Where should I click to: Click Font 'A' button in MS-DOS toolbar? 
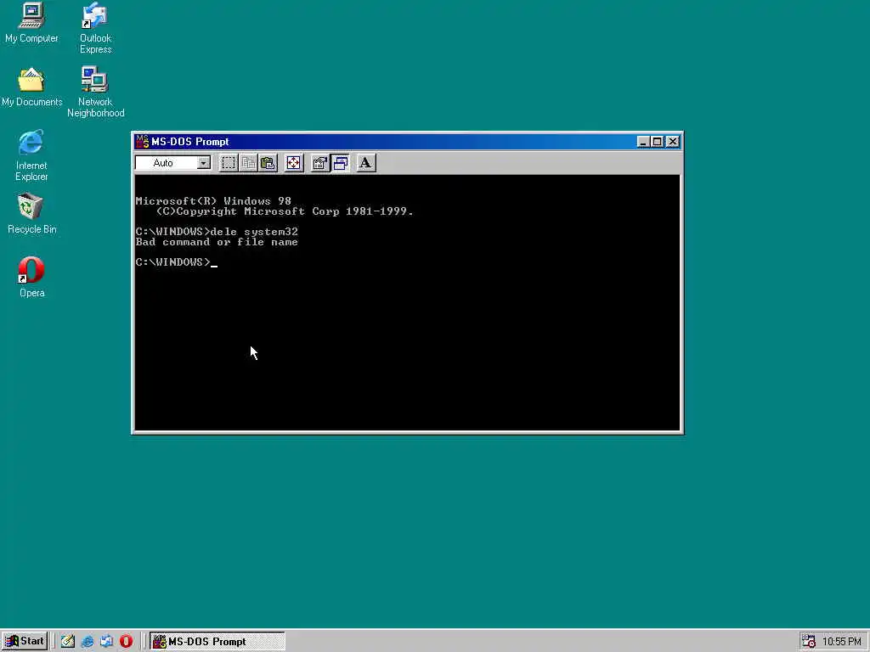[x=365, y=163]
